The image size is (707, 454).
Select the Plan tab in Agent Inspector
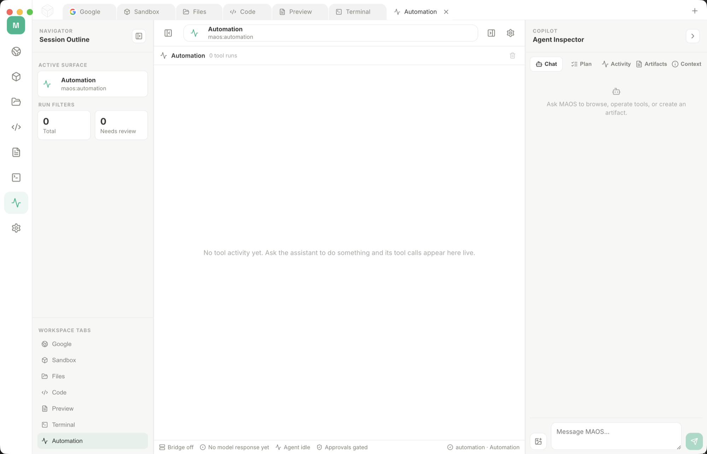point(581,64)
